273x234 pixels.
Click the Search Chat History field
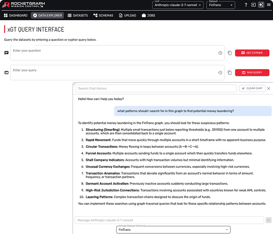tap(156, 88)
